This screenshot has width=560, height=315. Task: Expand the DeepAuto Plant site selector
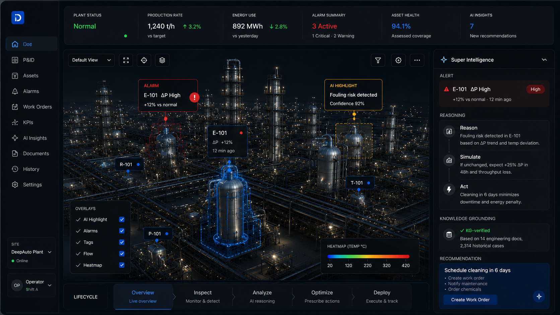pos(31,252)
